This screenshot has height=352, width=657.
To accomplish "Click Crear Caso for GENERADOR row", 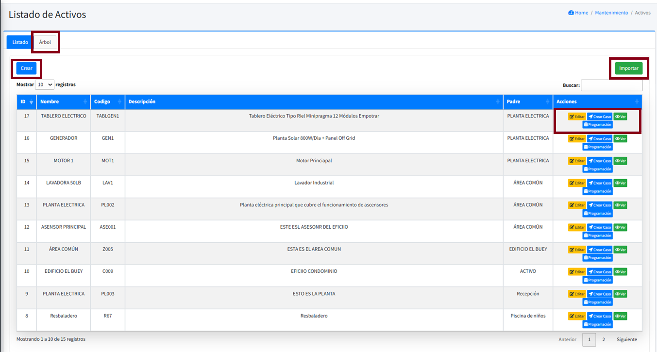I will pos(599,139).
